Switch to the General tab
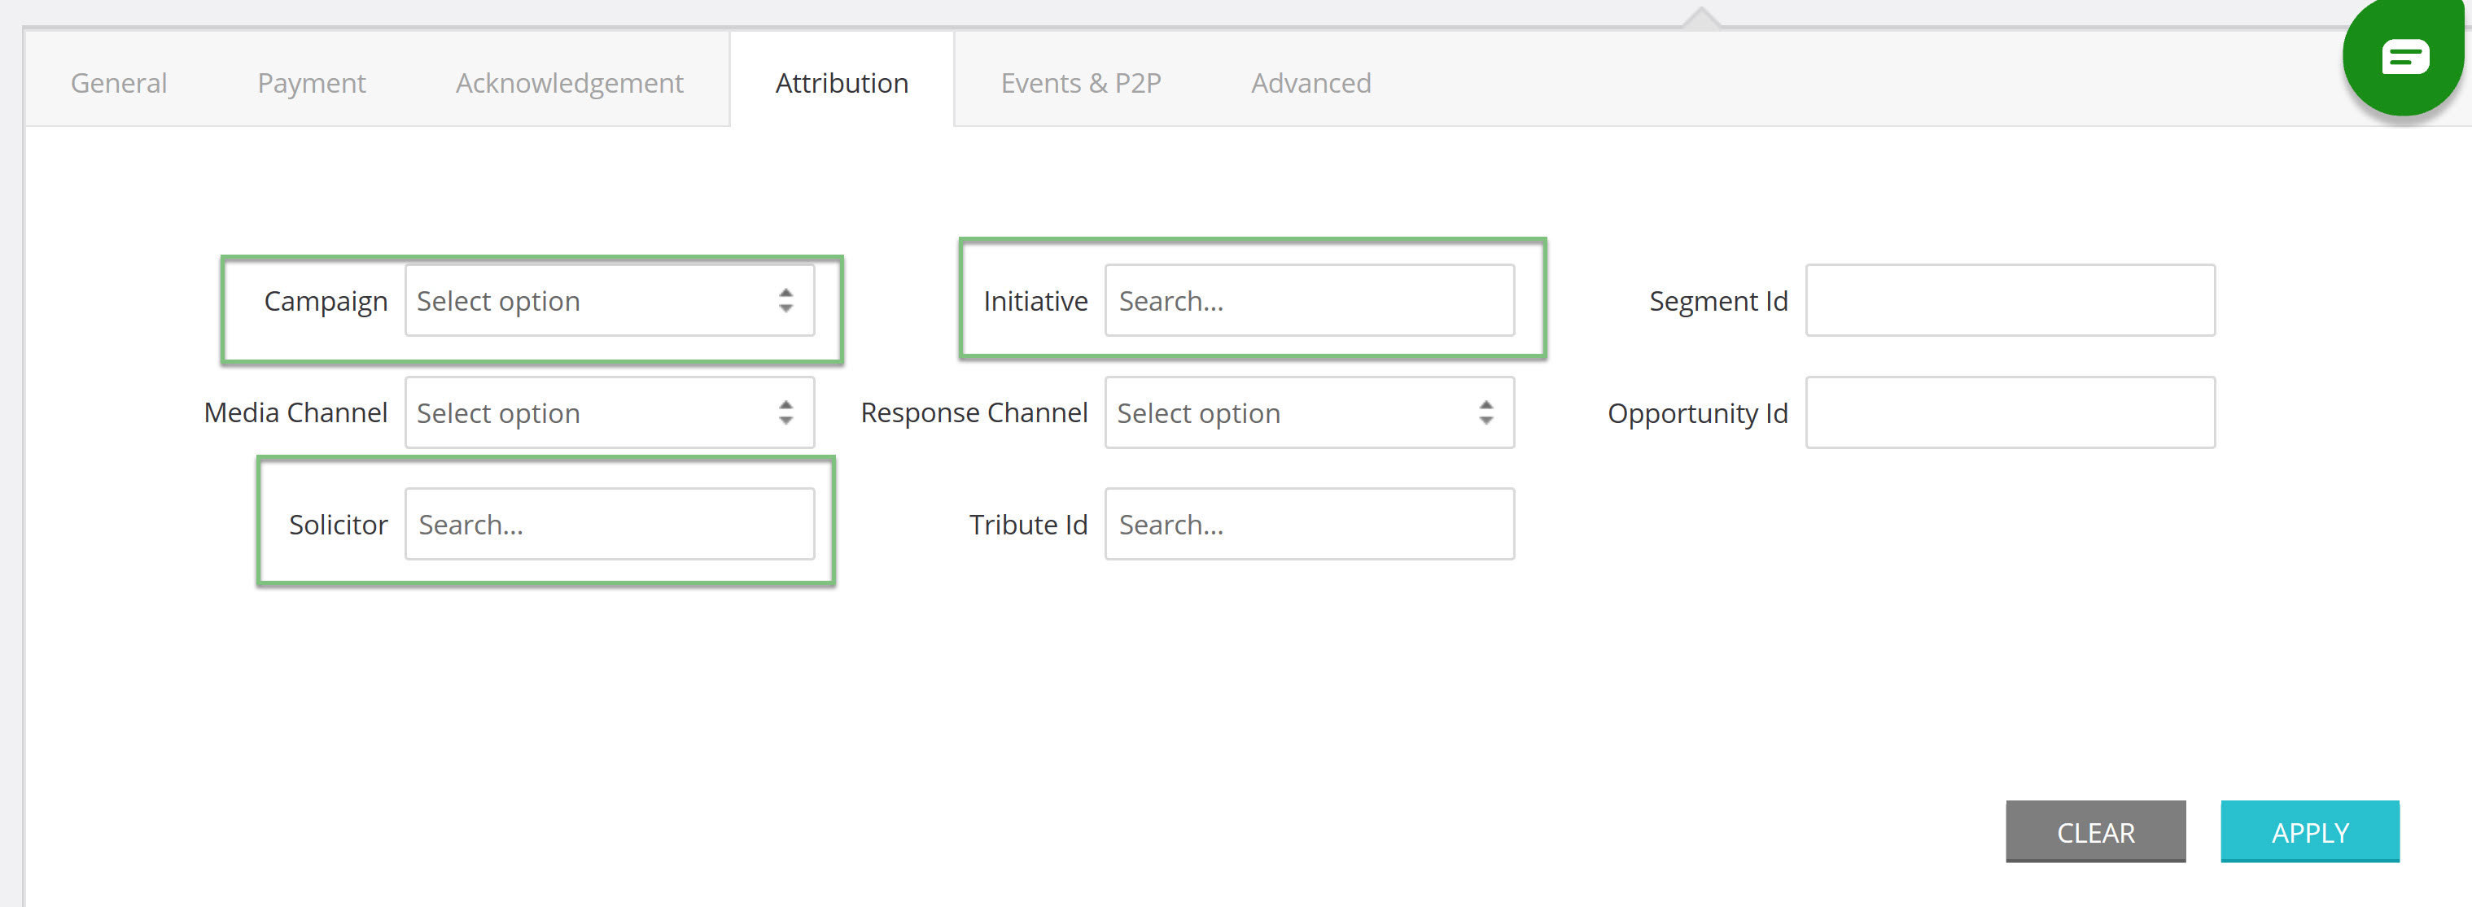The width and height of the screenshot is (2472, 907). pyautogui.click(x=119, y=84)
